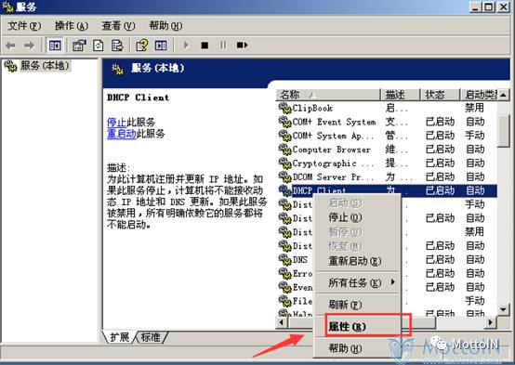The image size is (515, 365).
Task: Click the Refresh toolbar icon
Action: tap(99, 46)
